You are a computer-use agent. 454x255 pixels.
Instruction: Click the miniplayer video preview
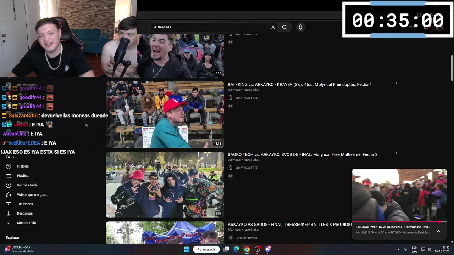pyautogui.click(x=399, y=195)
